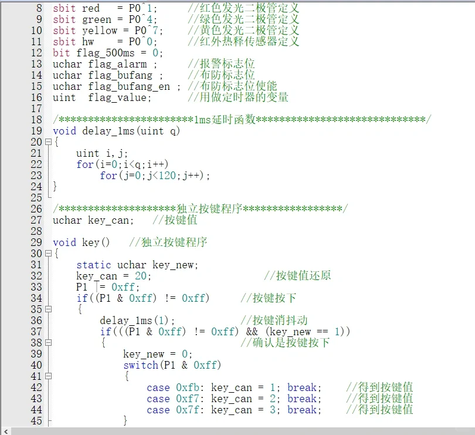Click '(key_new == 1)' condition on line 37
The height and width of the screenshot is (435, 475).
click(x=305, y=332)
